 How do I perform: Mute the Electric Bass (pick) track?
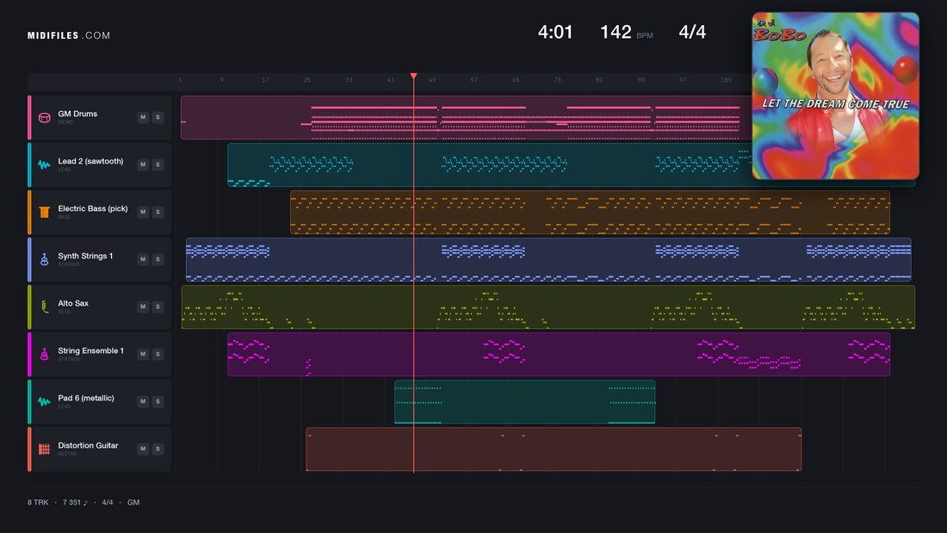(x=143, y=212)
